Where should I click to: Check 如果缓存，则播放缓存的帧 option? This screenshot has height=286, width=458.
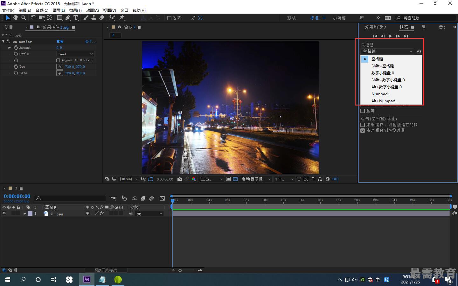[363, 125]
